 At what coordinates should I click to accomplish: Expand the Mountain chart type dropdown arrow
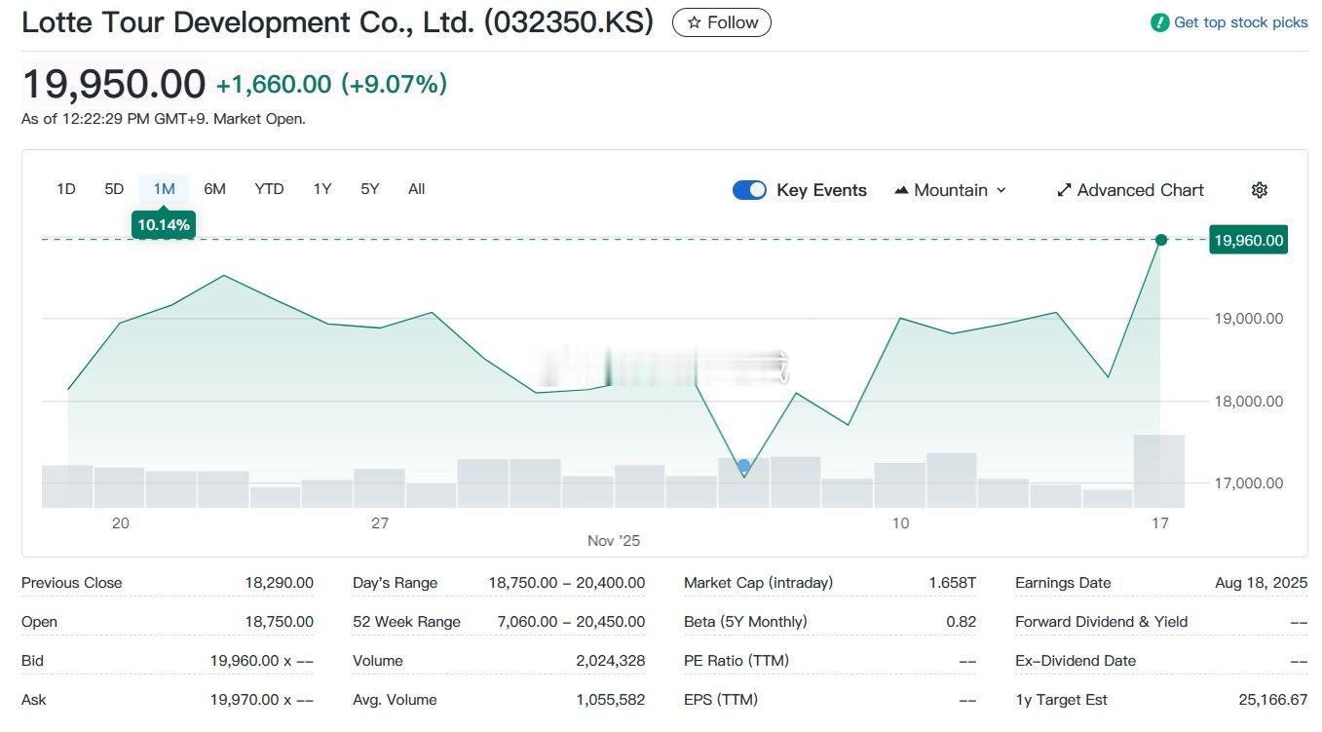(1001, 190)
